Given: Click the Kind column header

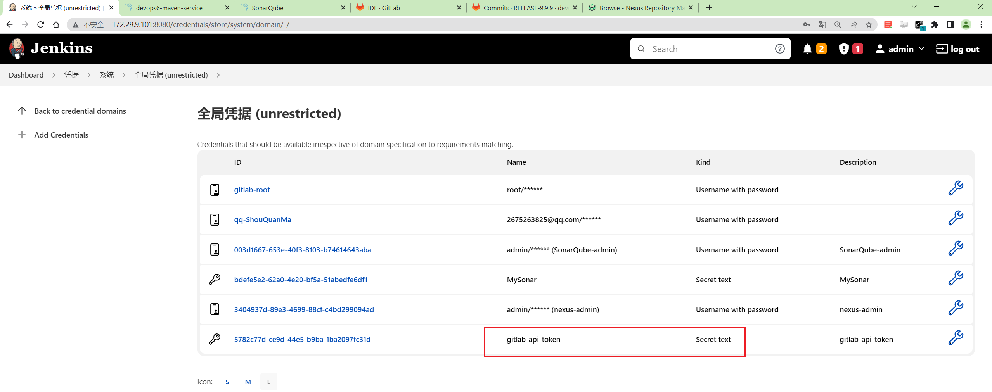Looking at the screenshot, I should [x=703, y=162].
